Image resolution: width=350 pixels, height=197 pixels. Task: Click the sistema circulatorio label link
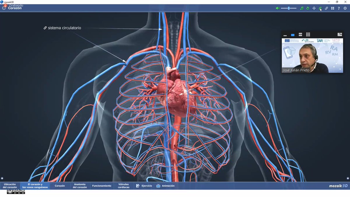click(62, 28)
